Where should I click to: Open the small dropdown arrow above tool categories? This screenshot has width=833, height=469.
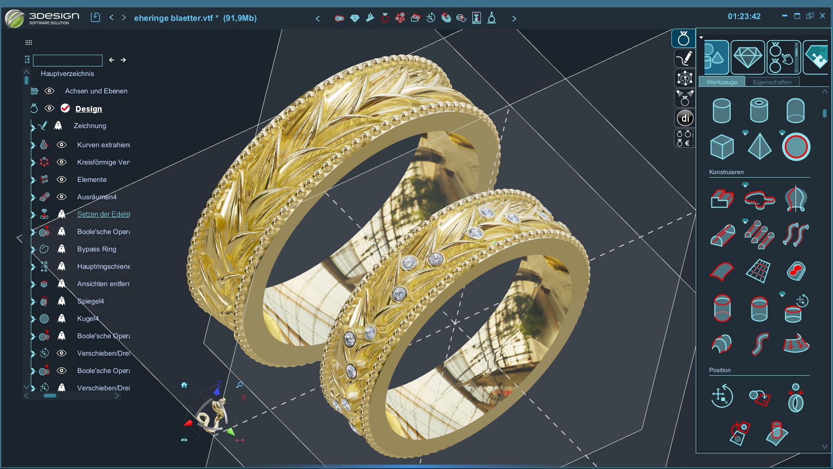click(x=701, y=38)
